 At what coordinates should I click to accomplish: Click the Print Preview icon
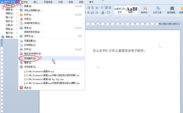coord(21,45)
